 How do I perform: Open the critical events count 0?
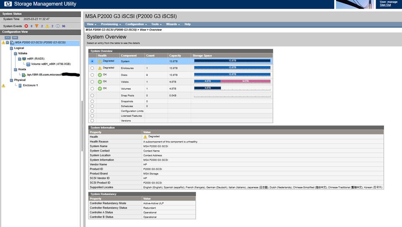click(x=31, y=26)
